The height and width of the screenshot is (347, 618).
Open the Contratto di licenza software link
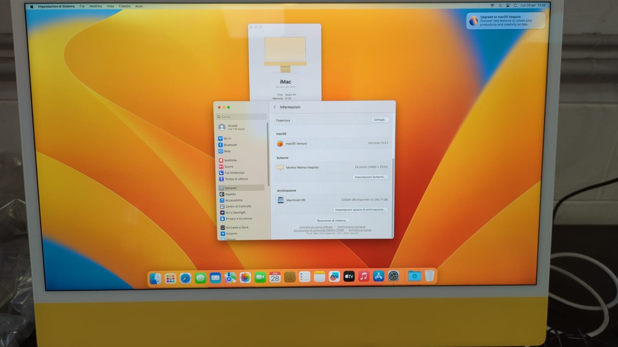pyautogui.click(x=316, y=227)
